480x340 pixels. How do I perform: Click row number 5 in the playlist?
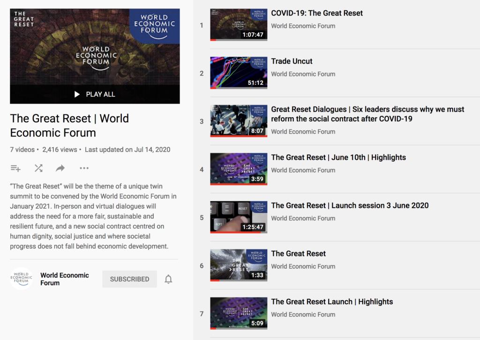[x=202, y=218]
